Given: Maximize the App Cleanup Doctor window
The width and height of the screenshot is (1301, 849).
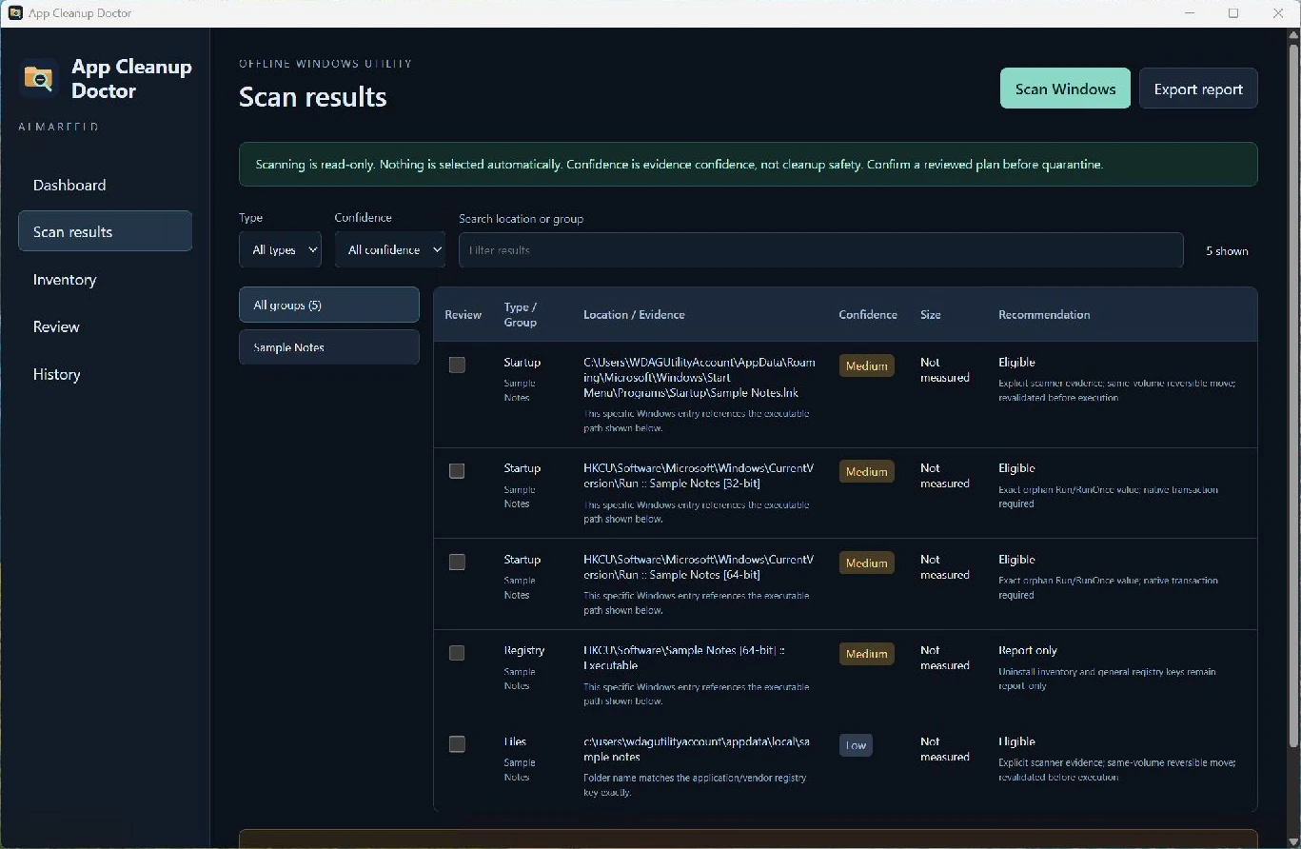Looking at the screenshot, I should point(1233,13).
